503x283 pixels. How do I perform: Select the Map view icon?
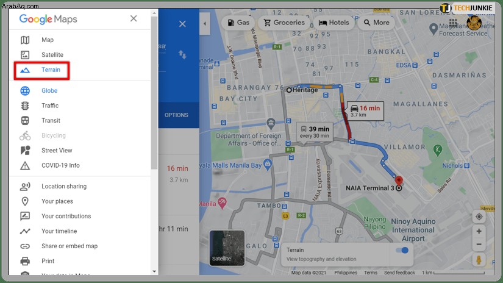(25, 40)
